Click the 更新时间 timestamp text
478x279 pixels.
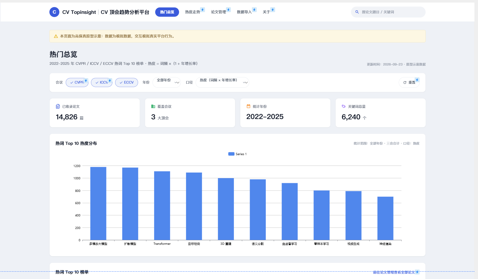396,65
